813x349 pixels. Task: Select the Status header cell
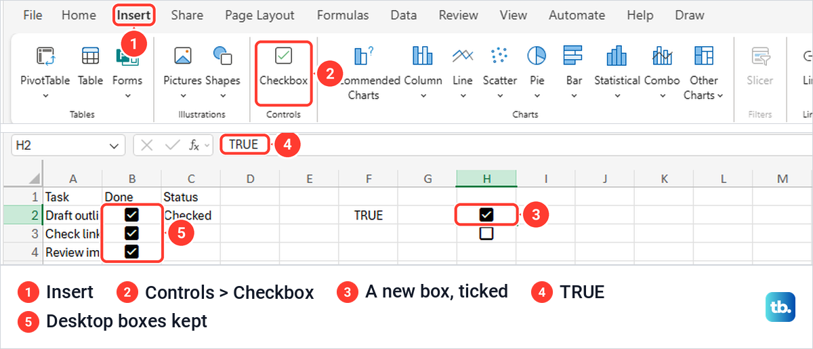[191, 197]
